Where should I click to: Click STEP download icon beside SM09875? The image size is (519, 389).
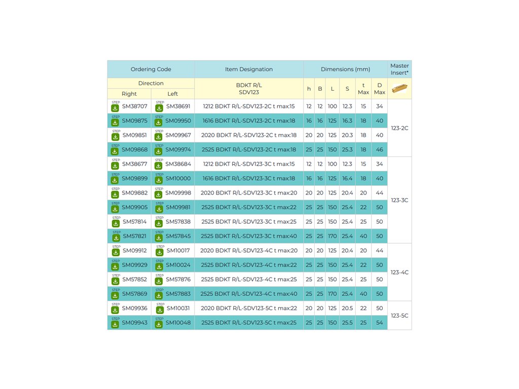click(115, 122)
